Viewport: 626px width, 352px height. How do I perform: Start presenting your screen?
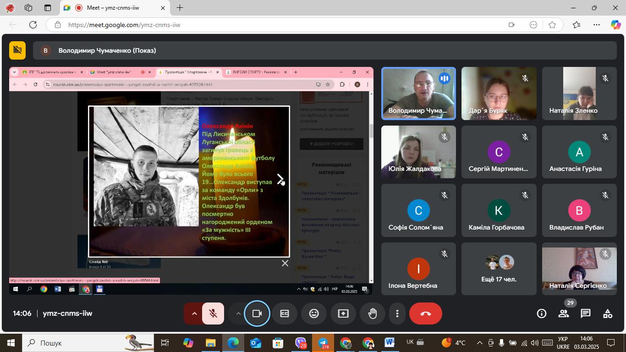(343, 313)
